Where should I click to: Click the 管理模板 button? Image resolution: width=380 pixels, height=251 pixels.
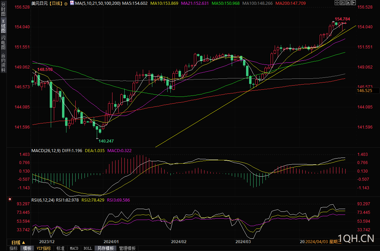point(127,248)
